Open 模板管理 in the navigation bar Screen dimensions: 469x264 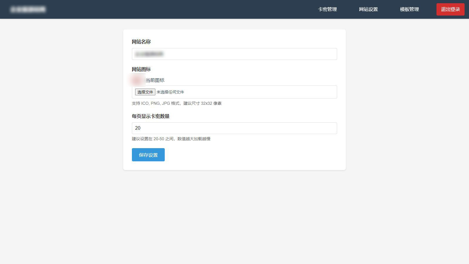(409, 9)
